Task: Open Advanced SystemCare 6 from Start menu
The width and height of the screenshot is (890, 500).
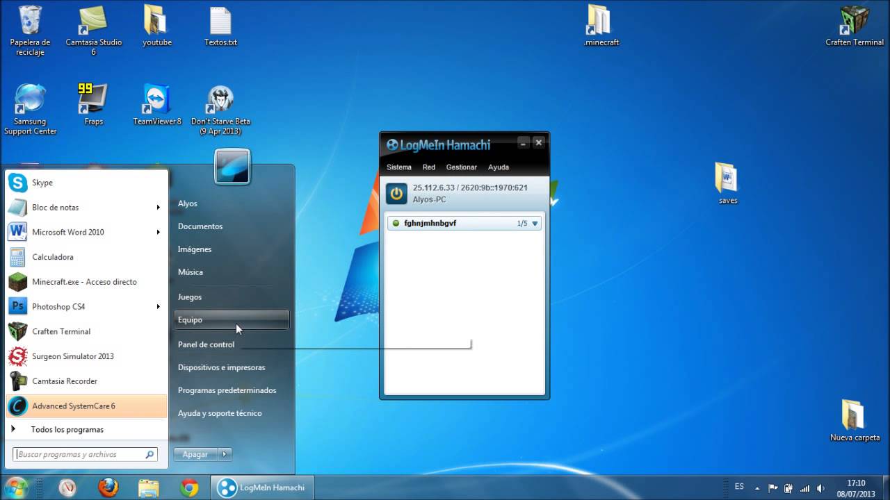Action: coord(87,406)
